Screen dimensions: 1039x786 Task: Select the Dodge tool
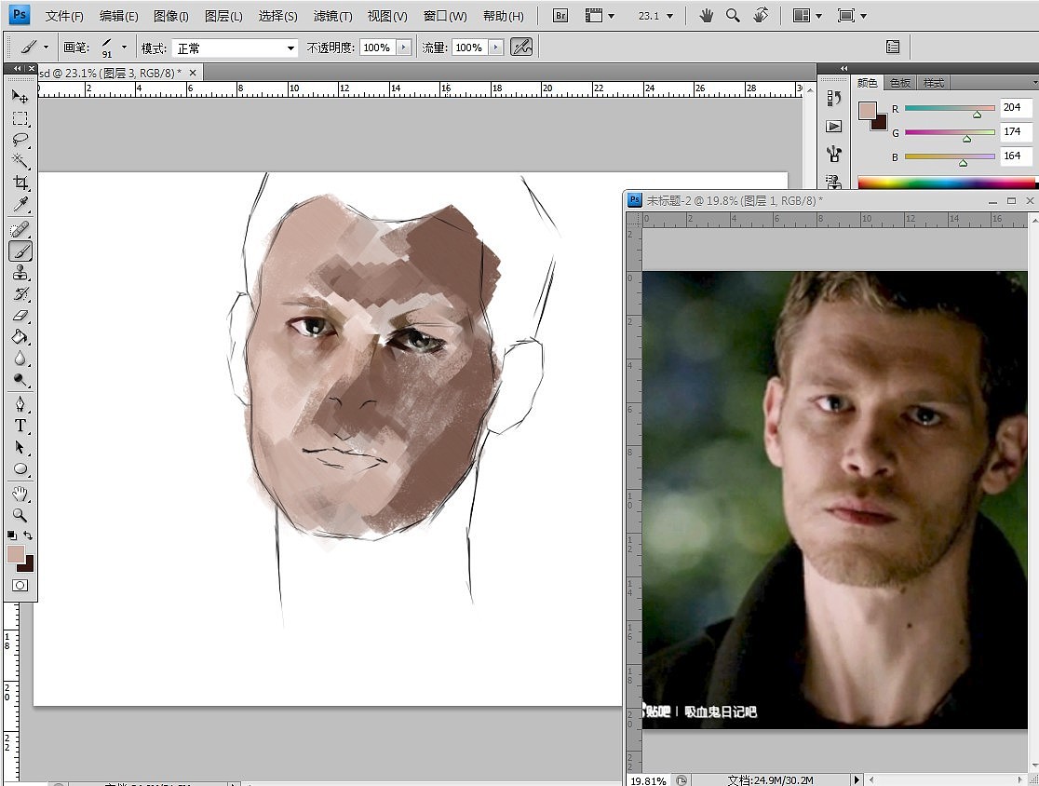pyautogui.click(x=20, y=380)
